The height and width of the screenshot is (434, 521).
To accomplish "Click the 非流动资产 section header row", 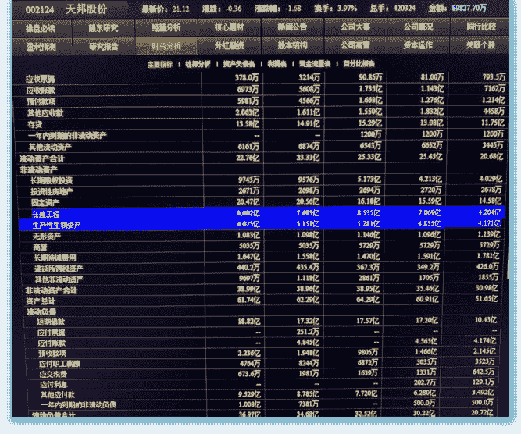I will 41,169.
